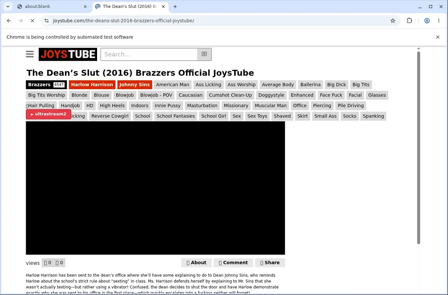Click the Glasses tag

(377, 95)
